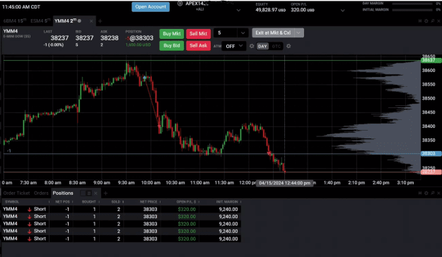The height and width of the screenshot is (257, 442).
Task: Close the YMM4 2m tab
Action: coord(91,21)
